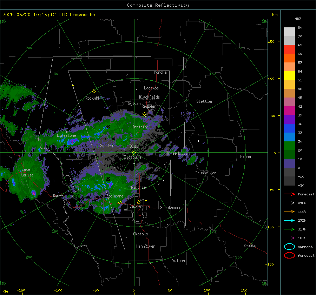Click the Lacombe label
The height and width of the screenshot is (295, 316).
[x=151, y=88]
